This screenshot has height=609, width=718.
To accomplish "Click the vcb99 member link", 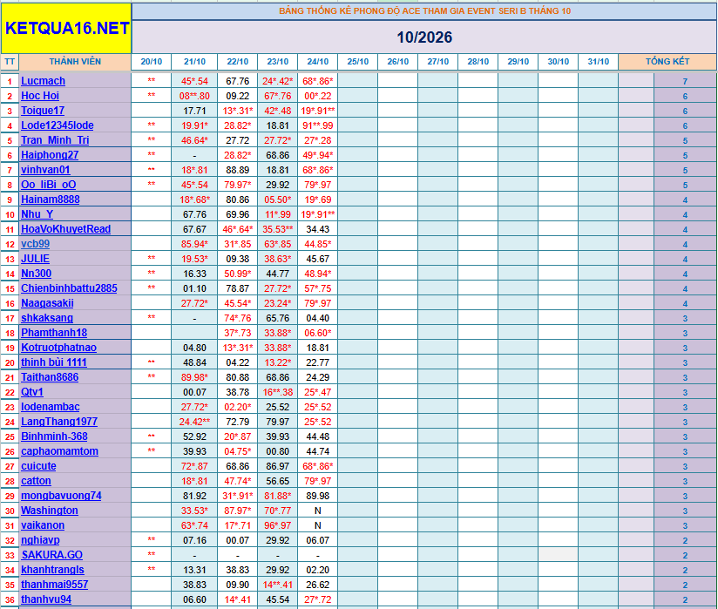I will tap(35, 244).
